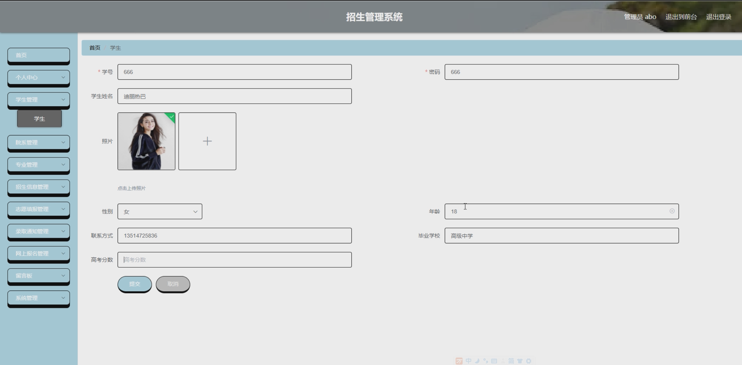Focus the 高考分数 input field
The image size is (742, 365).
[235, 260]
